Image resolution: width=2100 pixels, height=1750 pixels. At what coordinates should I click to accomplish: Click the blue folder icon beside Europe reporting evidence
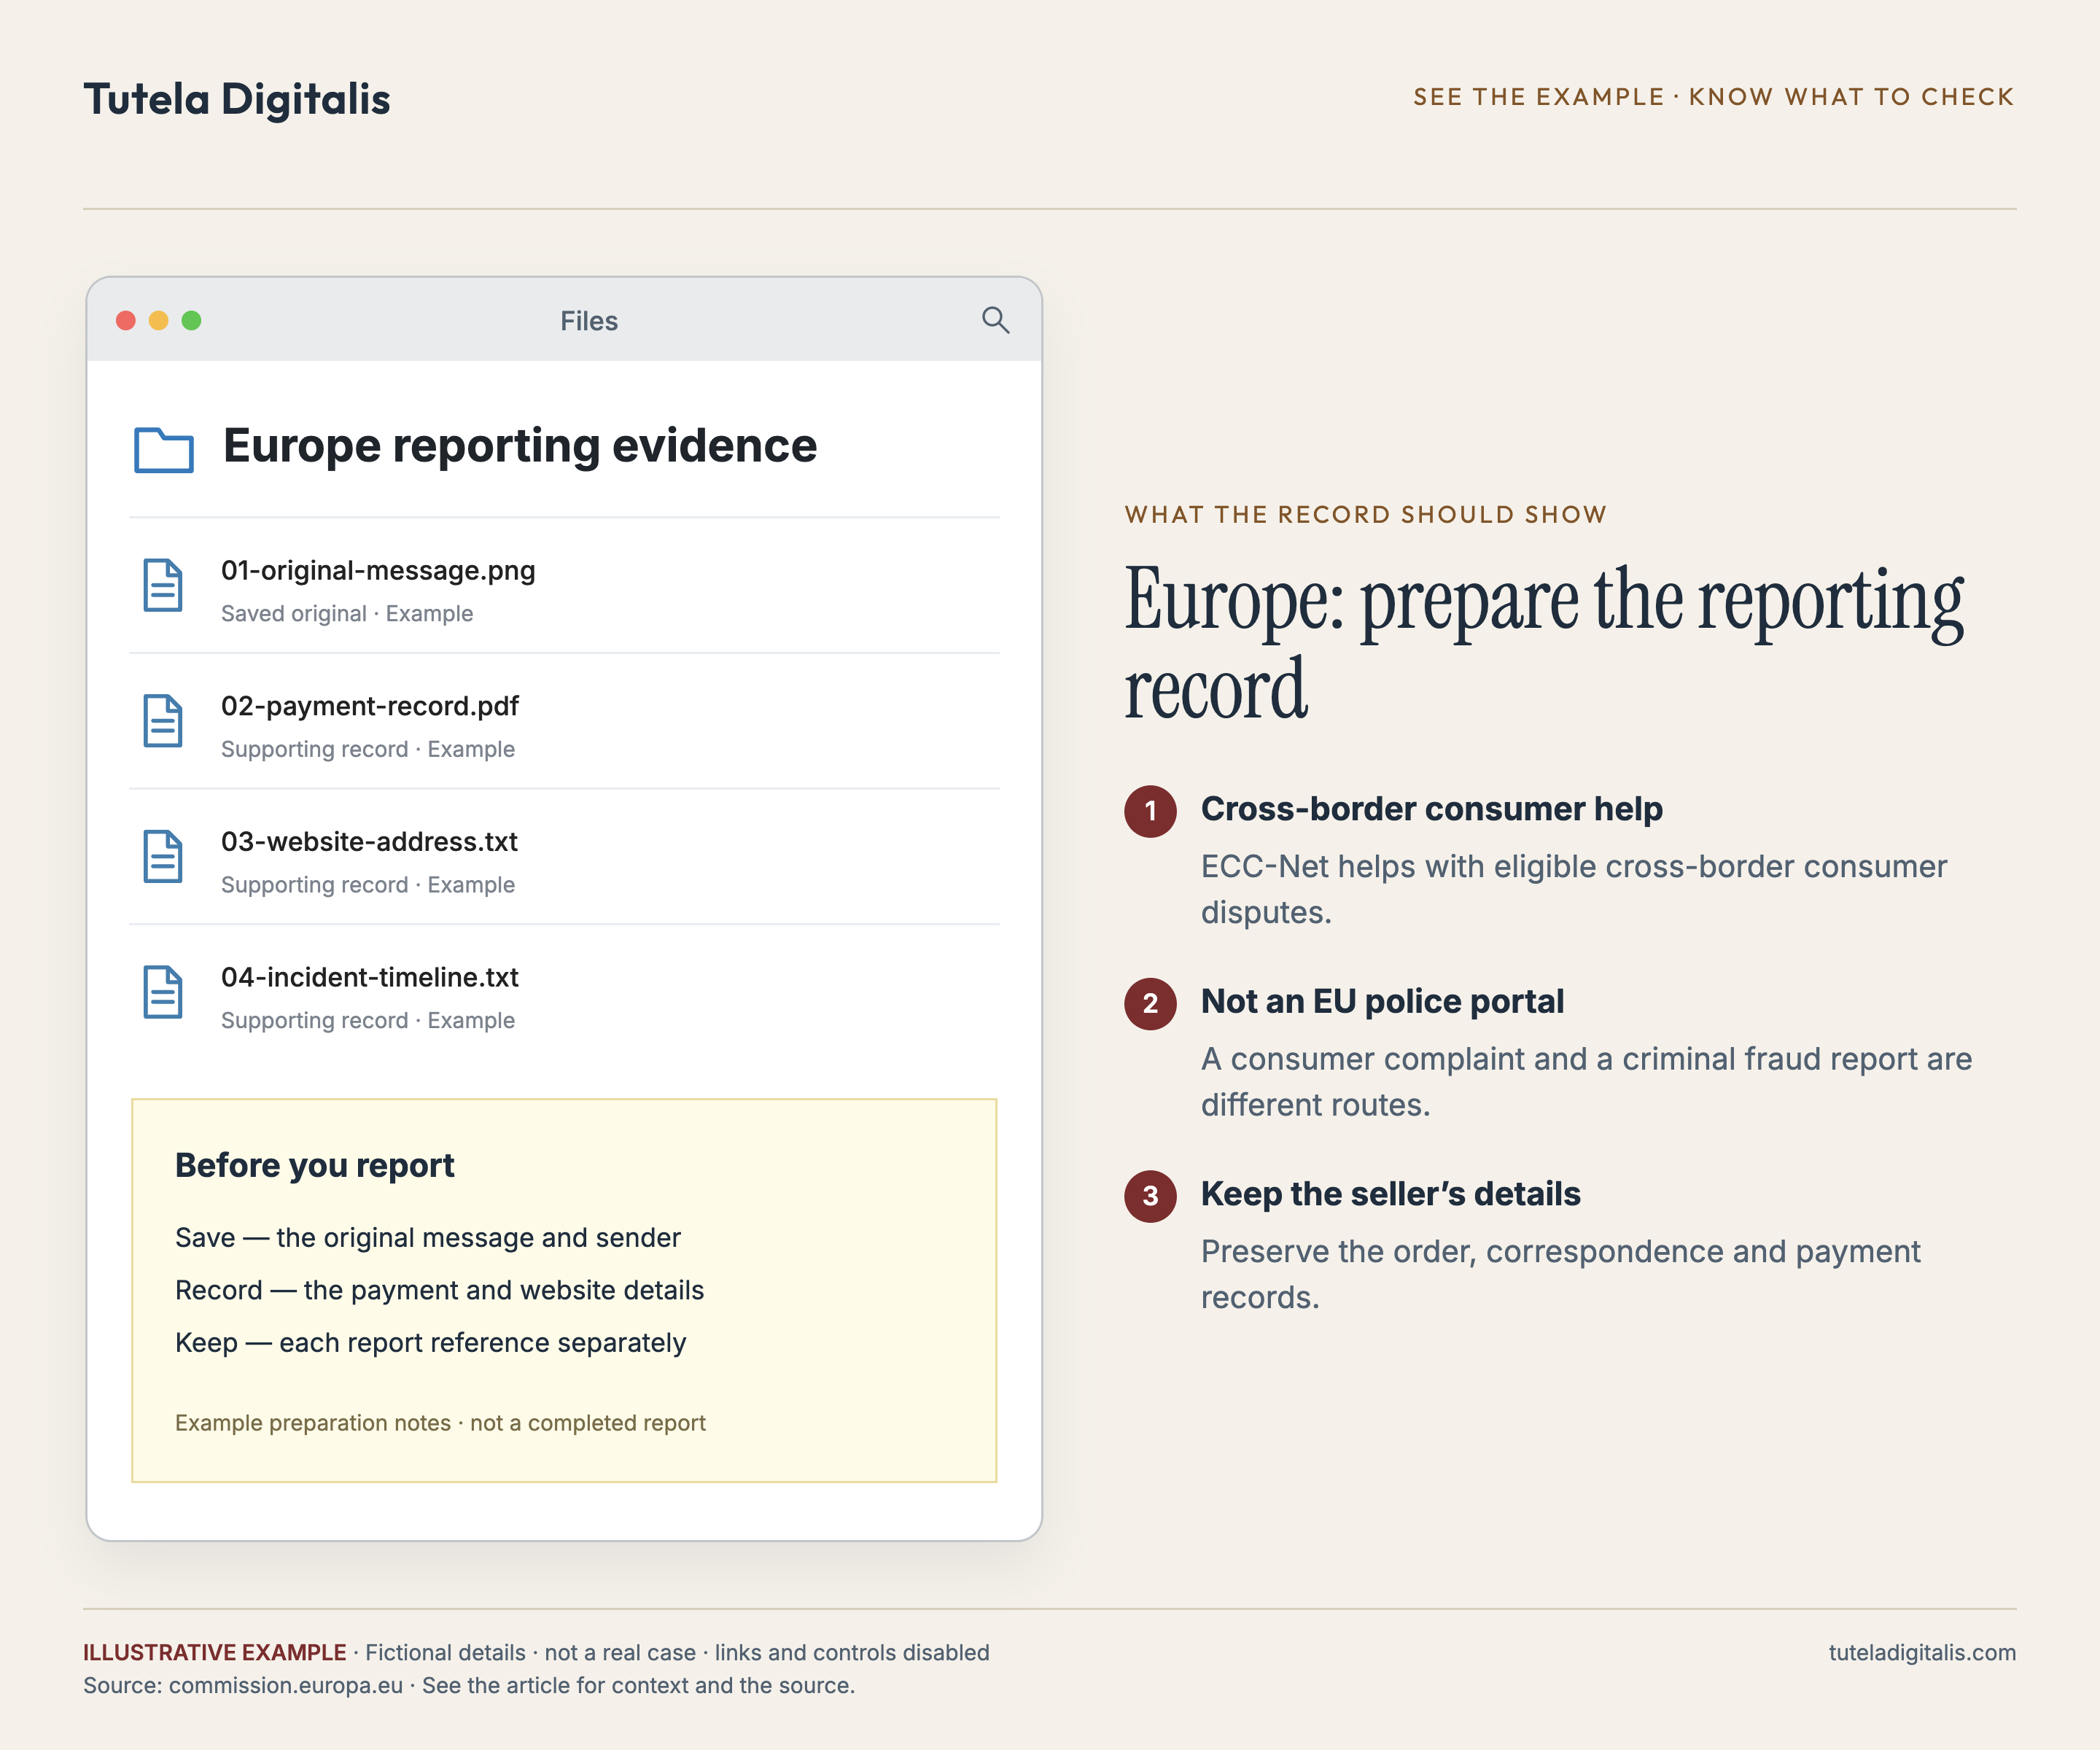click(164, 449)
